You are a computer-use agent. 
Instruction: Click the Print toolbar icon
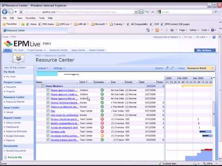[172, 30]
